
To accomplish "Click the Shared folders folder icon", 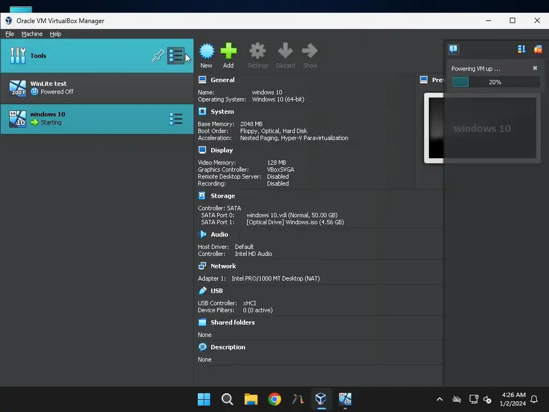I will click(202, 322).
